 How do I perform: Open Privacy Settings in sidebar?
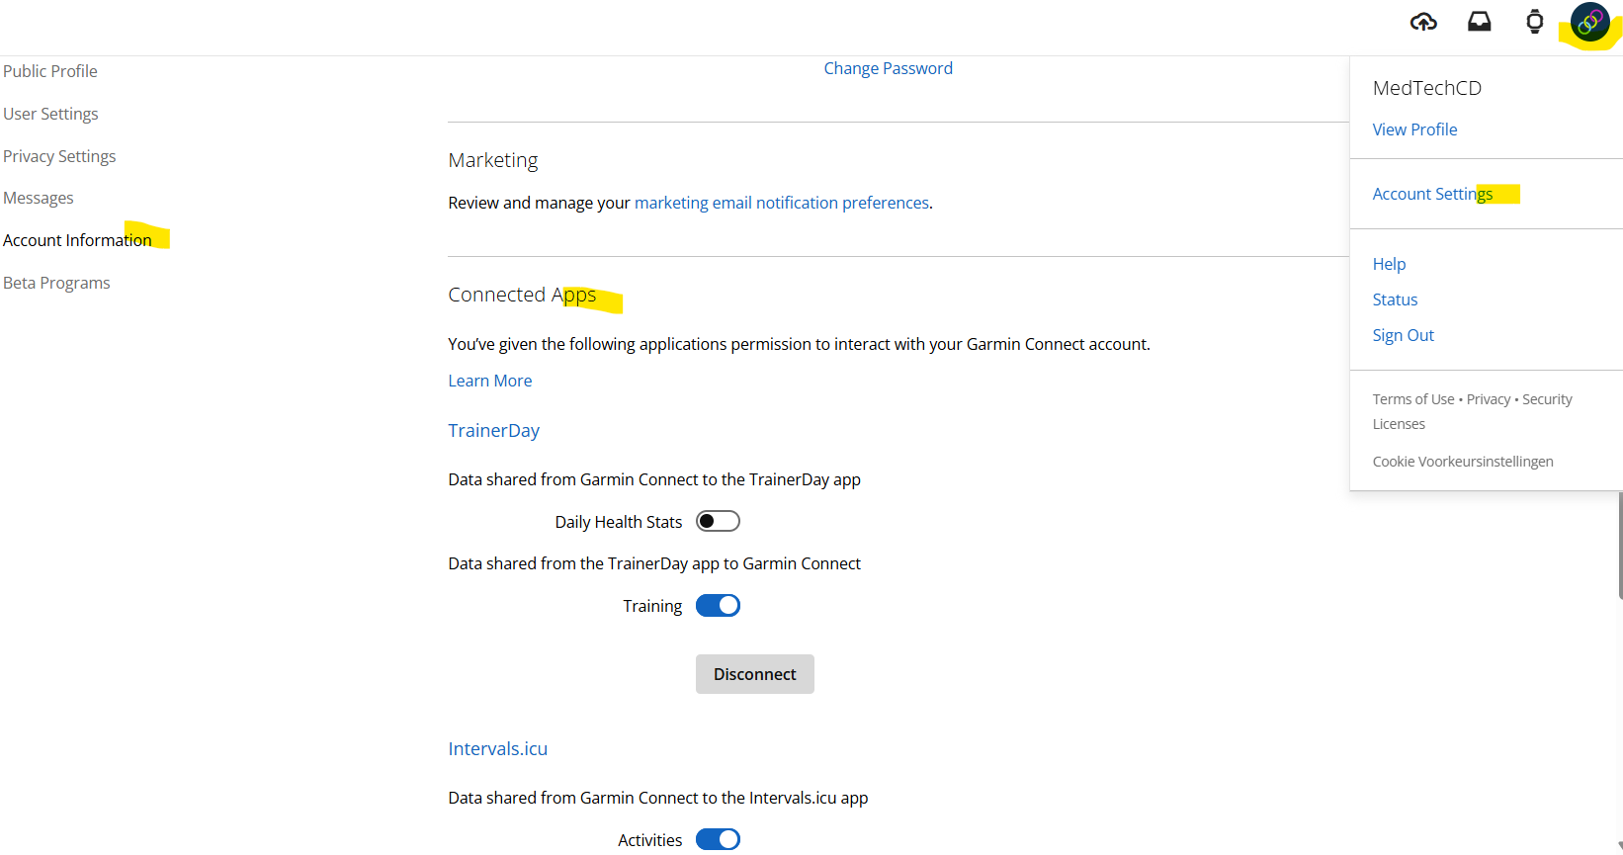coord(59,156)
